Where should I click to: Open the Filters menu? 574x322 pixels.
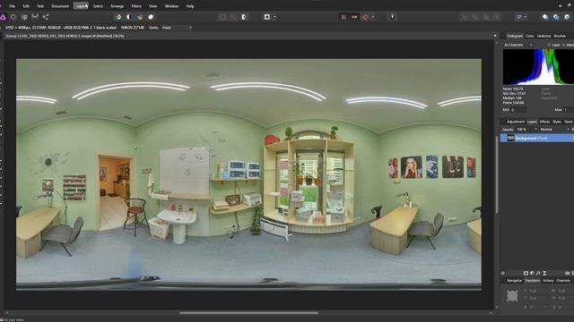(x=136, y=6)
